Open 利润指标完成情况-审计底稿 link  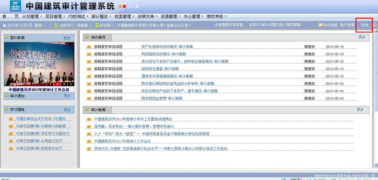[x=163, y=54]
